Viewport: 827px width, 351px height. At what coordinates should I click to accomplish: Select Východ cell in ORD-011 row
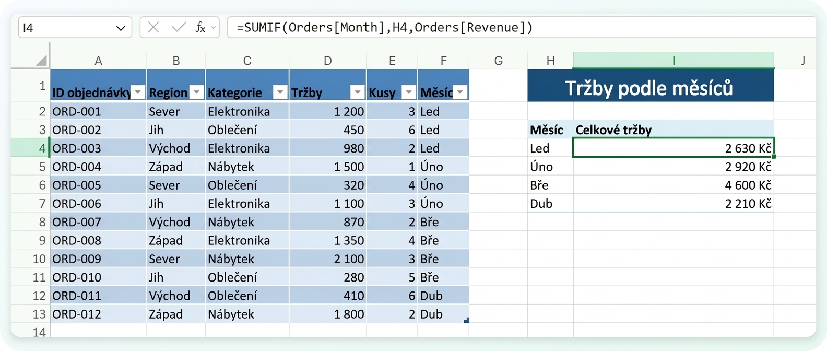tap(176, 296)
